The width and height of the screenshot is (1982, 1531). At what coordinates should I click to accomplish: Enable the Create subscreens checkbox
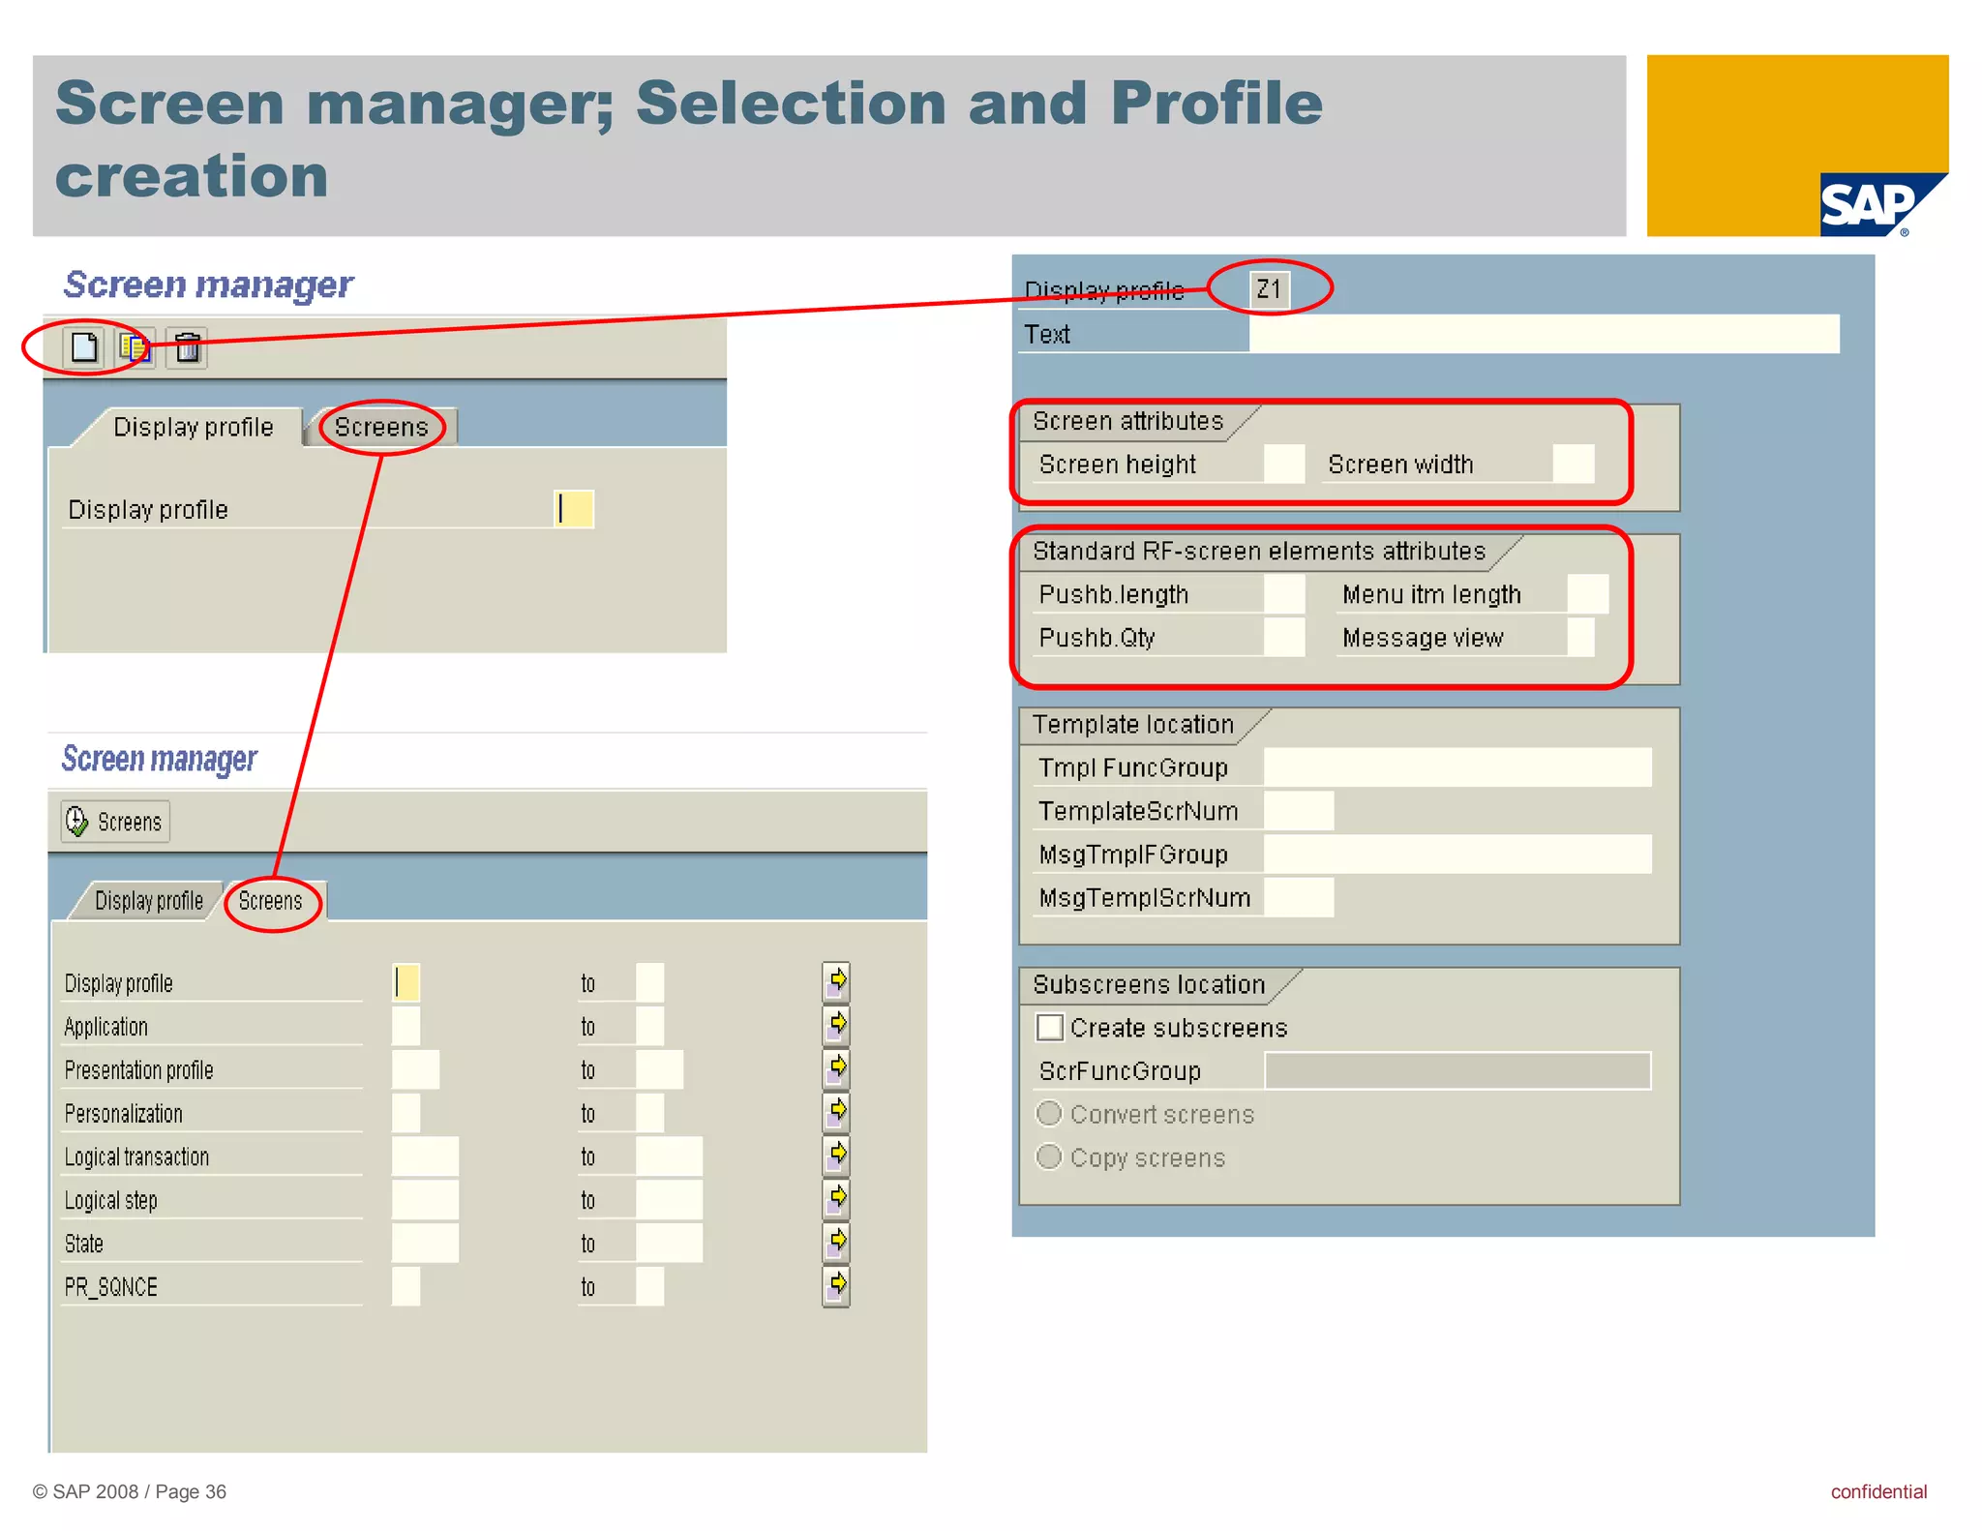(x=1050, y=1027)
